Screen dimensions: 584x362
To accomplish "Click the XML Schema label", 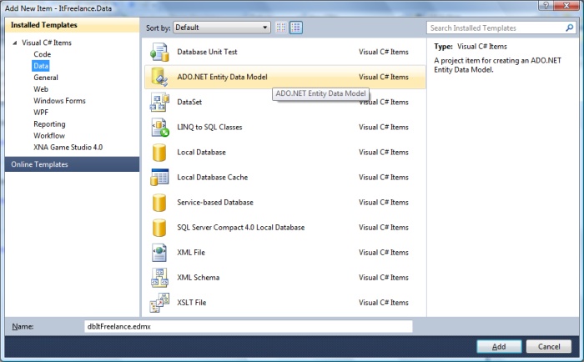I will (x=199, y=278).
